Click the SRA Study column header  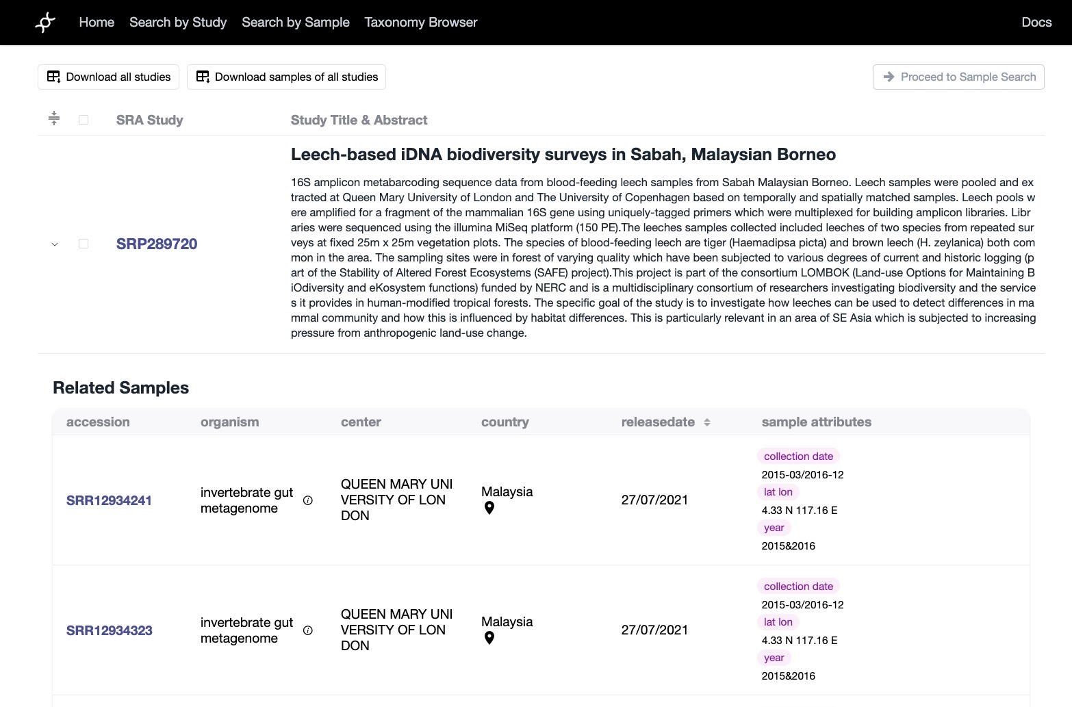point(150,120)
